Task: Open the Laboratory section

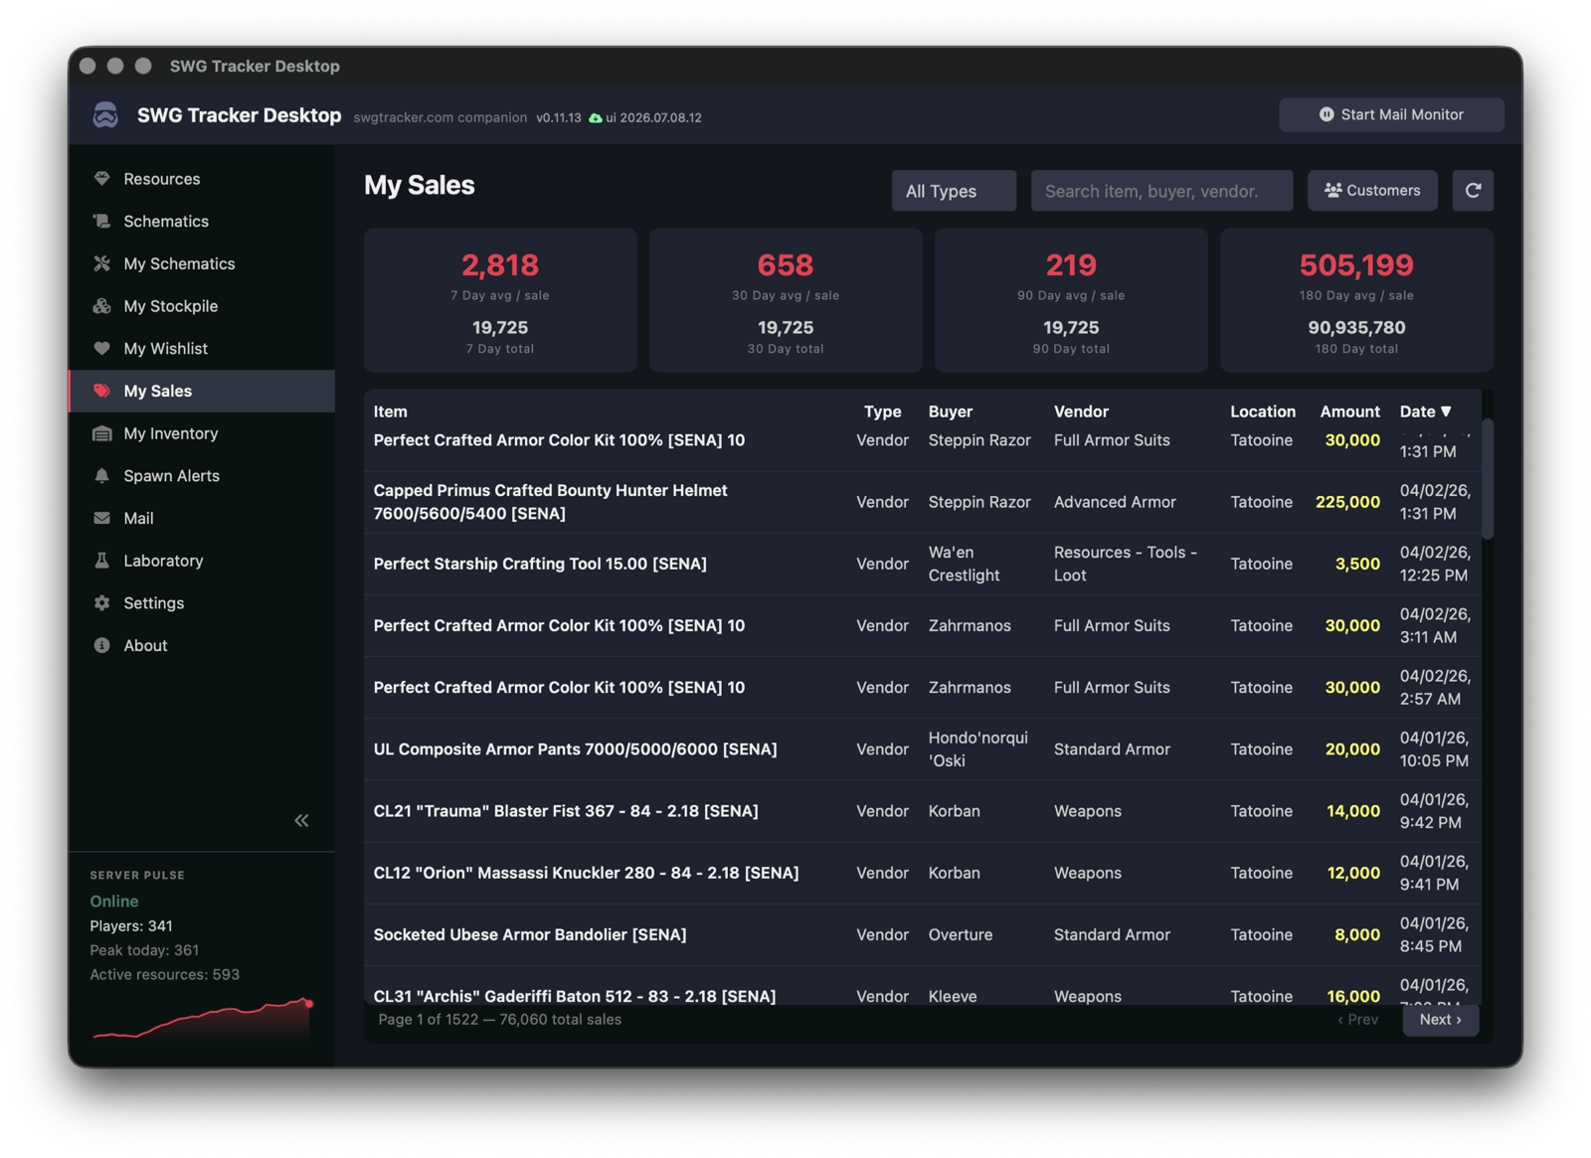Action: (x=202, y=561)
